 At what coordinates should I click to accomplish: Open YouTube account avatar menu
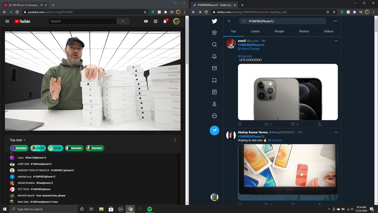[176, 21]
